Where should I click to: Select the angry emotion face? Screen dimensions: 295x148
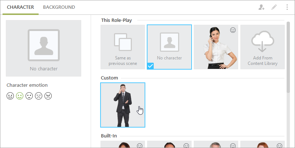coord(48,96)
